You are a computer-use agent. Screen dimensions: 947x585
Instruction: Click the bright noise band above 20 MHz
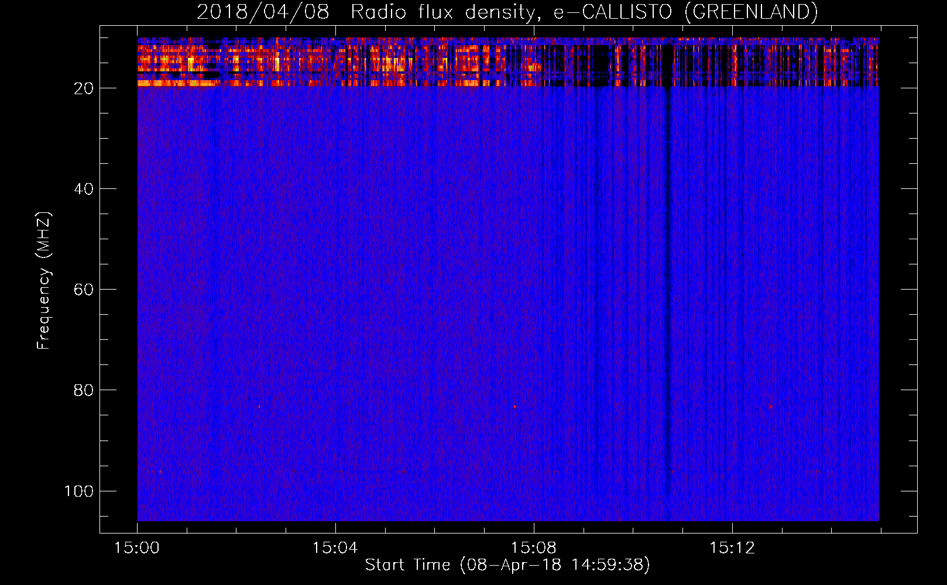(x=508, y=62)
